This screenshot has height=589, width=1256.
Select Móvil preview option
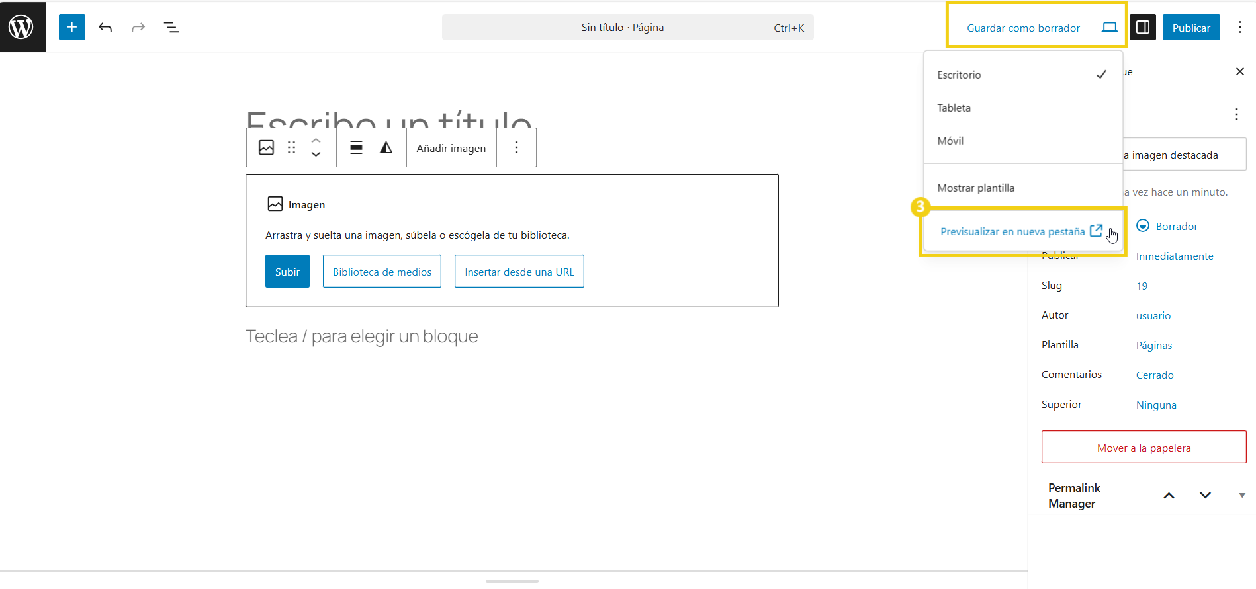coord(950,141)
